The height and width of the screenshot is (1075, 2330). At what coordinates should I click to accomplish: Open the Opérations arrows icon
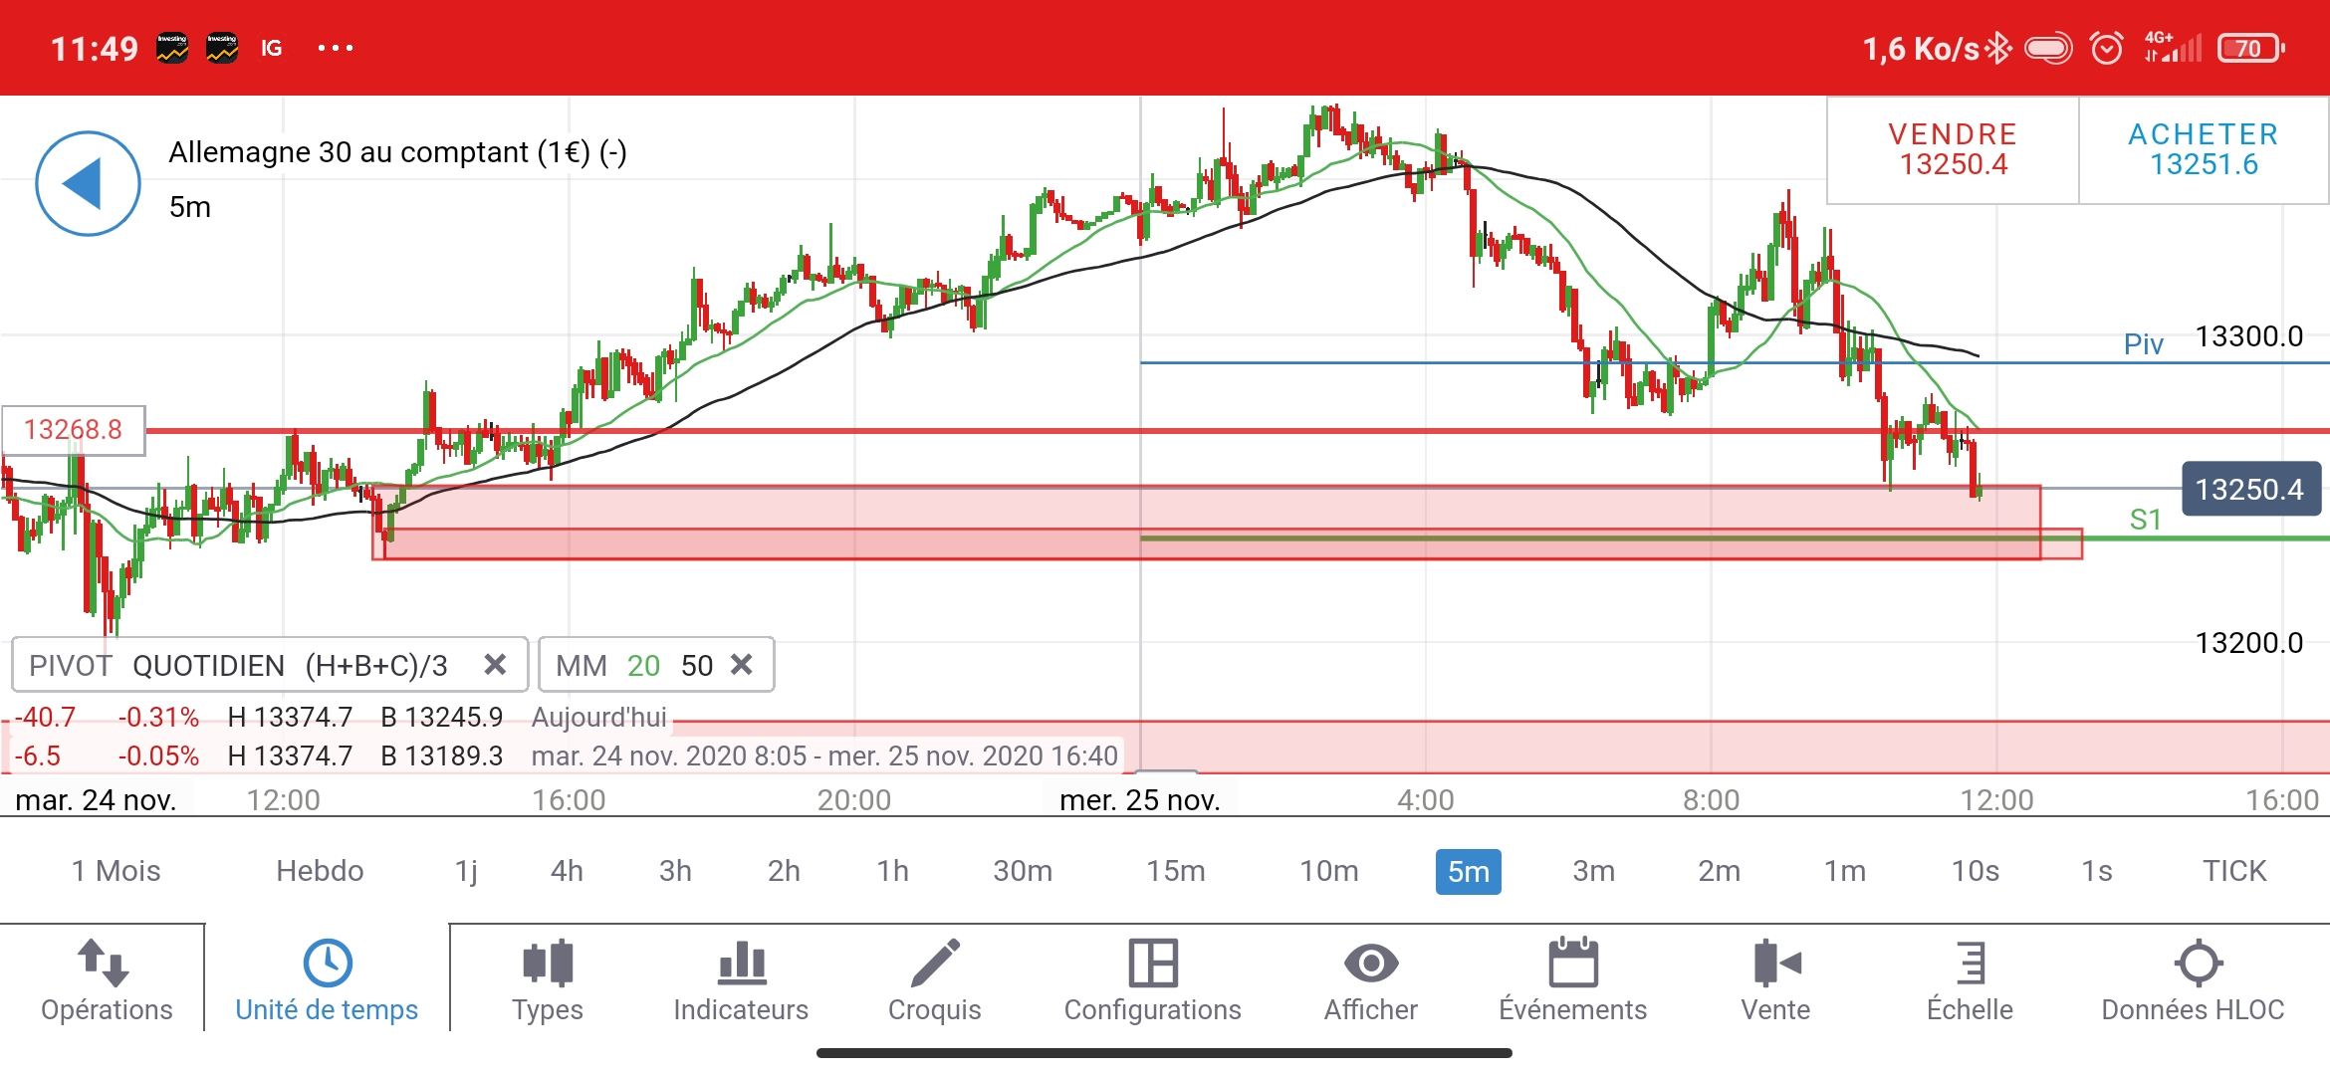click(x=106, y=964)
